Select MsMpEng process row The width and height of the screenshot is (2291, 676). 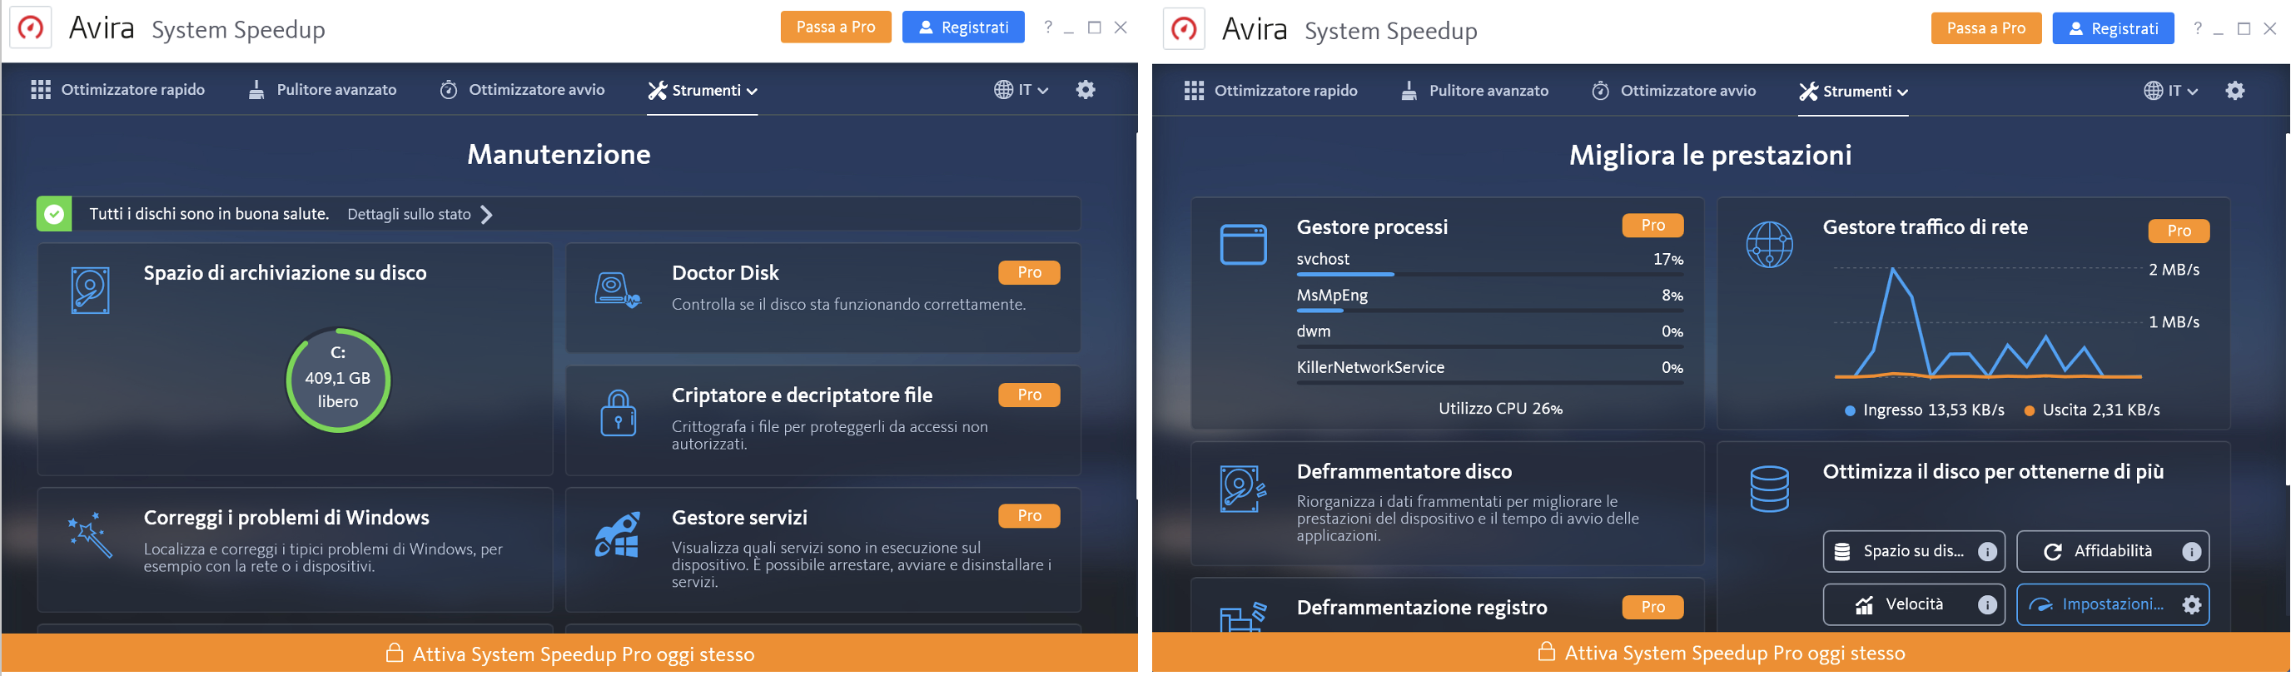point(1489,300)
